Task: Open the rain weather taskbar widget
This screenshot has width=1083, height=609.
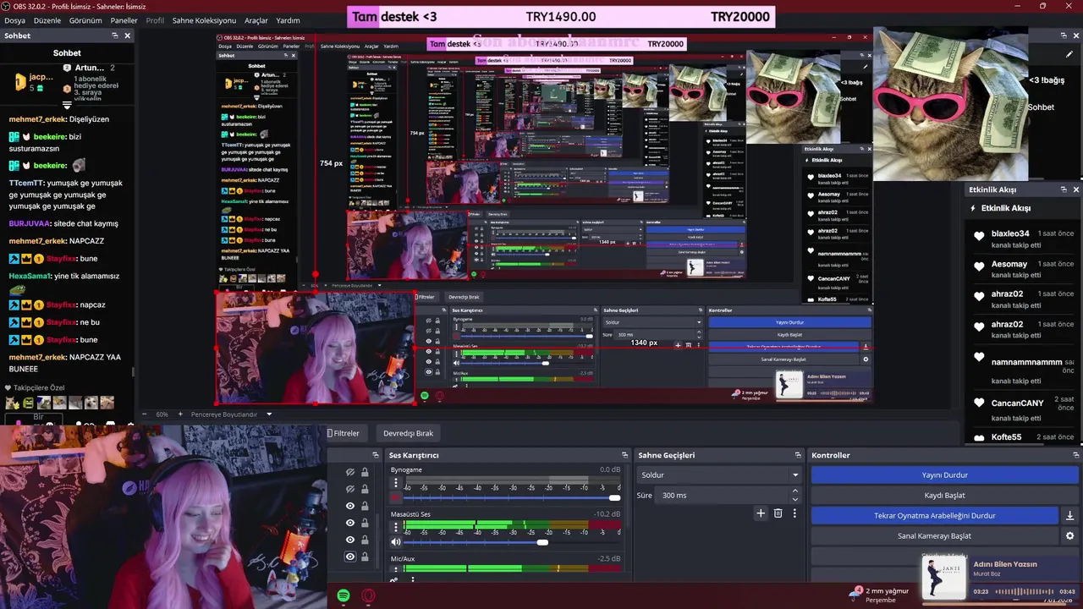Action: [880, 595]
